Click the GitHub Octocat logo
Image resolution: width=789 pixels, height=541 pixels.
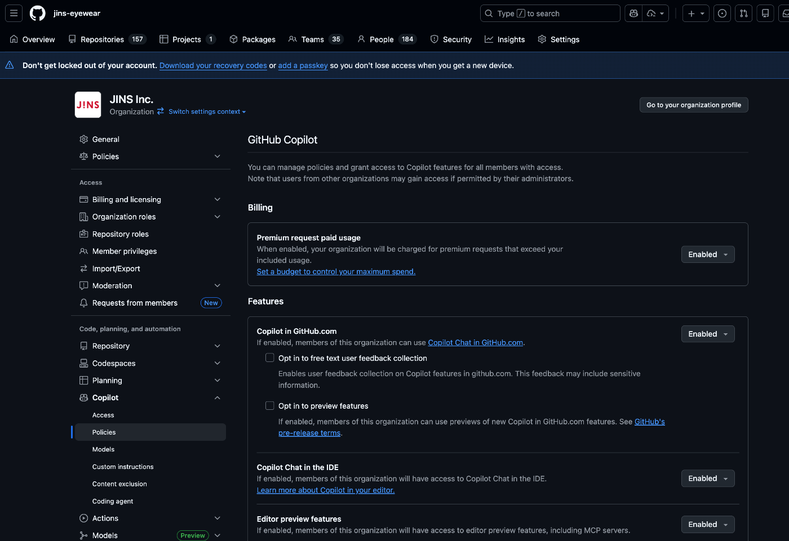[x=38, y=13]
